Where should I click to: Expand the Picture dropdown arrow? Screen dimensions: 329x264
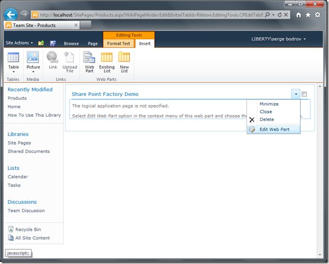point(33,72)
